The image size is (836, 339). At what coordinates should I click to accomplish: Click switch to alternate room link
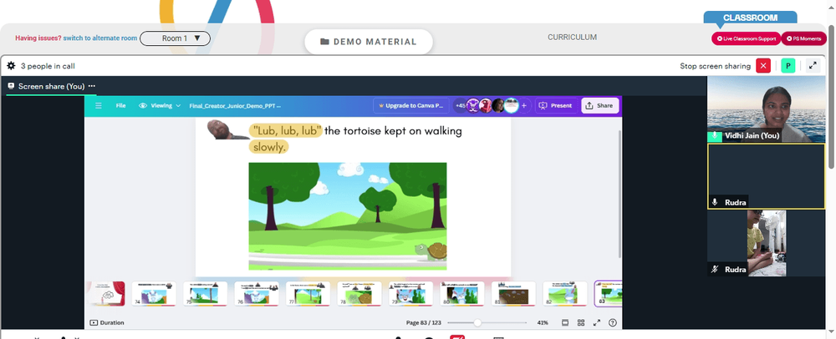coord(100,38)
